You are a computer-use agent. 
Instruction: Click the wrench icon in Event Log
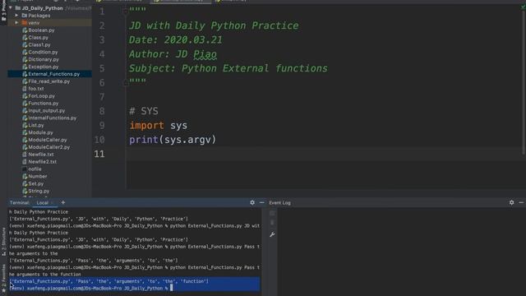[272, 234]
